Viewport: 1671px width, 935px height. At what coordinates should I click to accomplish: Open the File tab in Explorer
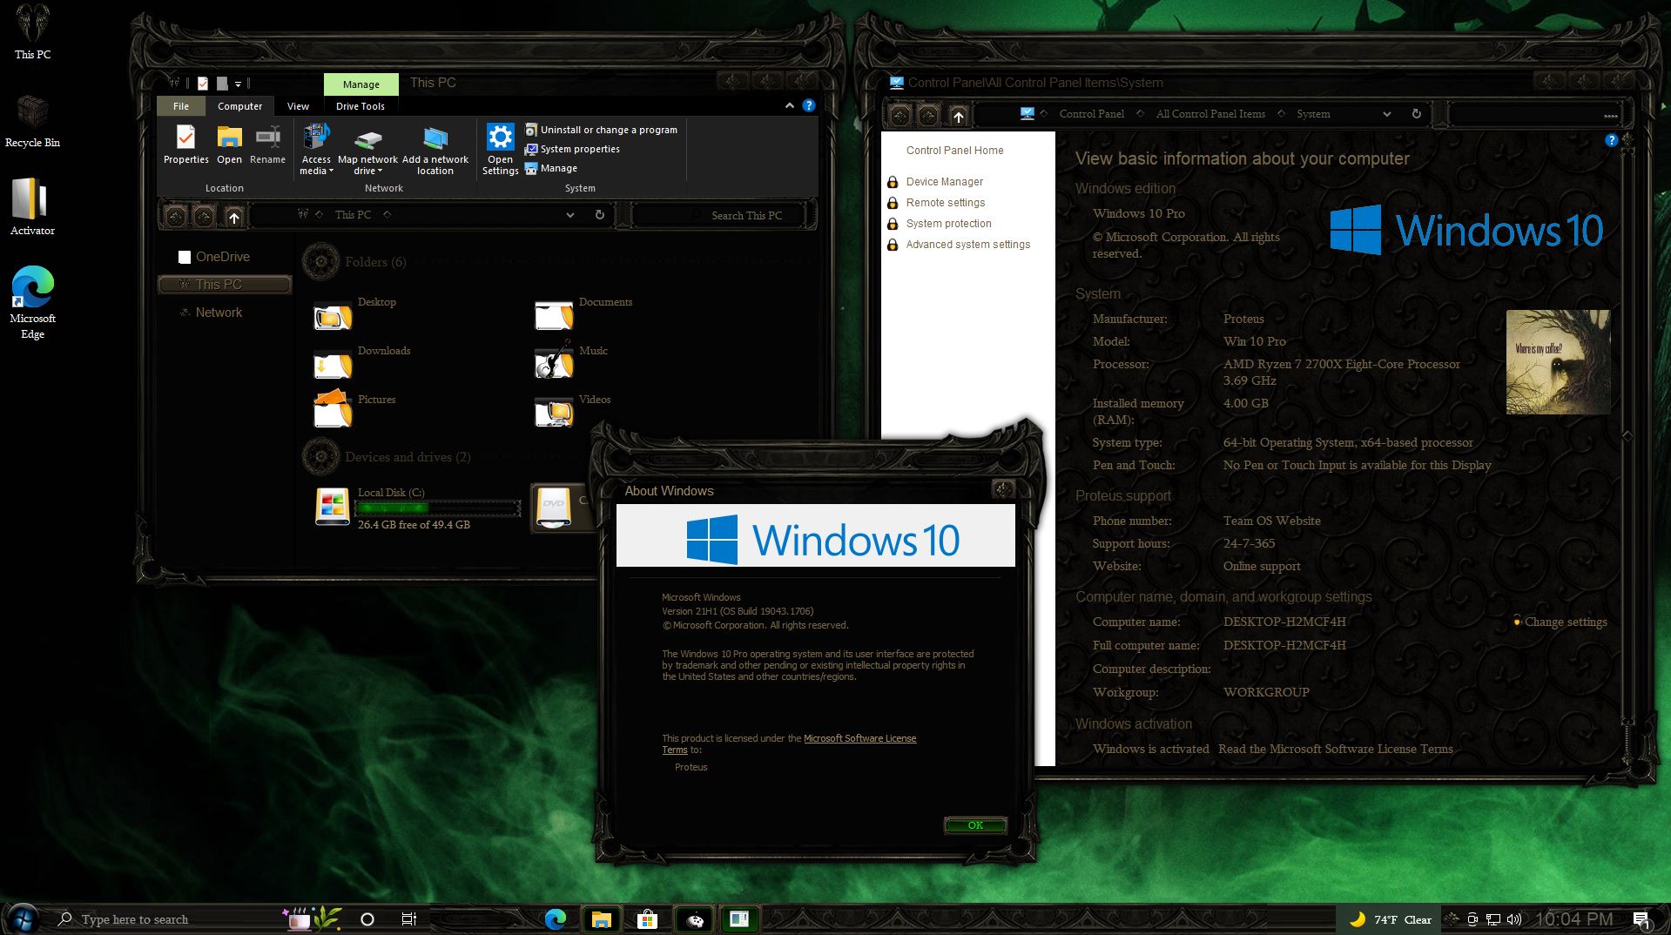[x=180, y=106]
